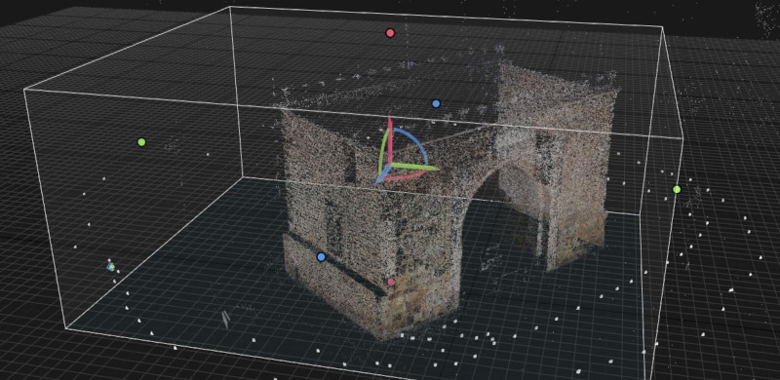Select the blue handle on the rear box face
This screenshot has width=780, height=380.
click(x=436, y=103)
